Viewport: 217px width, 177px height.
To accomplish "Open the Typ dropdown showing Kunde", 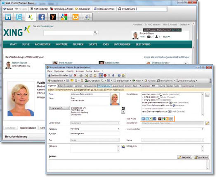I will point(95,140).
